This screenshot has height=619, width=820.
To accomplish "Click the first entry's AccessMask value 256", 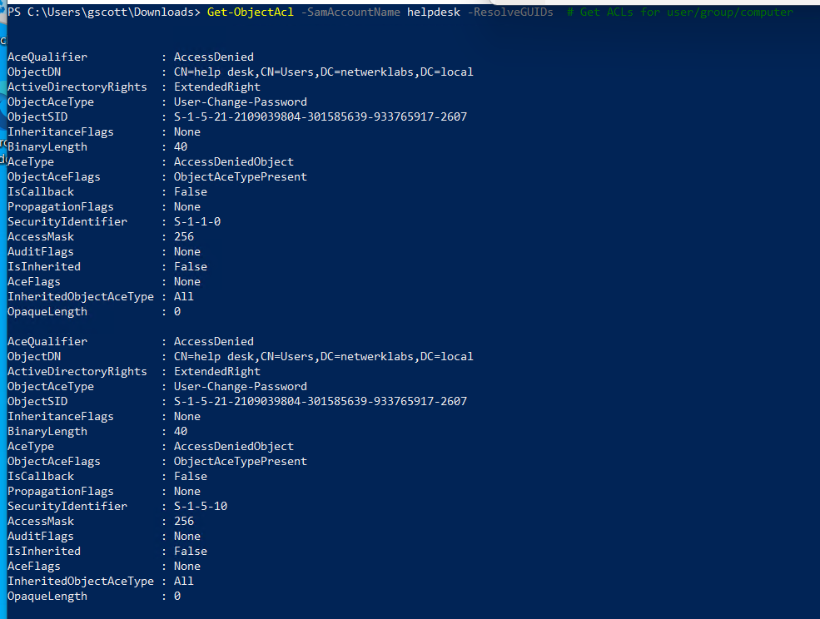I will (x=183, y=237).
